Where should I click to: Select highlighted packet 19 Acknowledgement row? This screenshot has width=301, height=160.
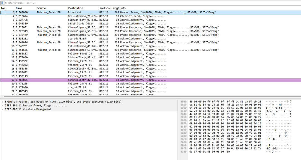point(151,80)
